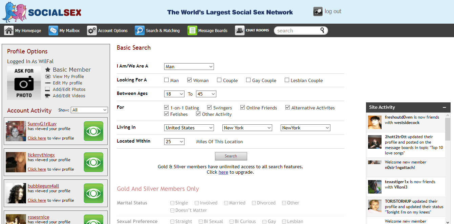This screenshot has height=224, width=454.
Task: Click the green eye icon for bubblegum4all
Action: tap(93, 193)
